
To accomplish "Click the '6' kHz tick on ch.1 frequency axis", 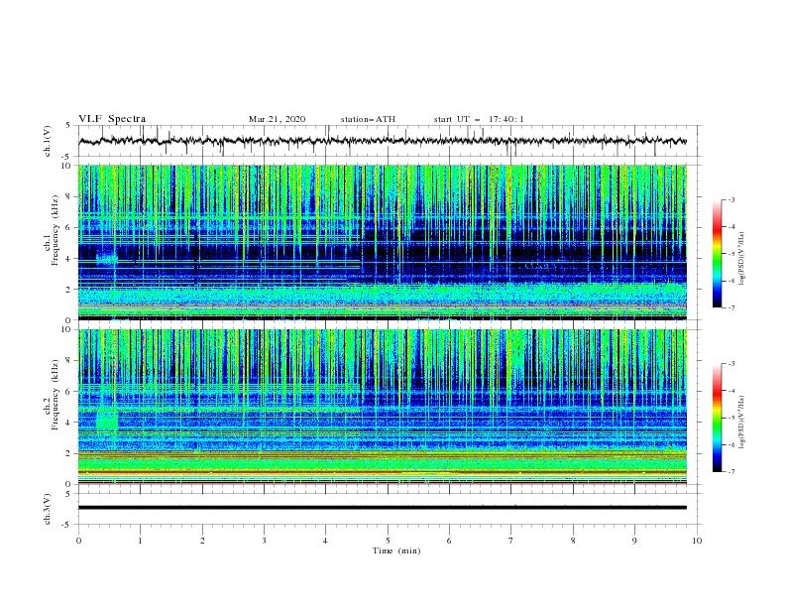I will click(70, 227).
